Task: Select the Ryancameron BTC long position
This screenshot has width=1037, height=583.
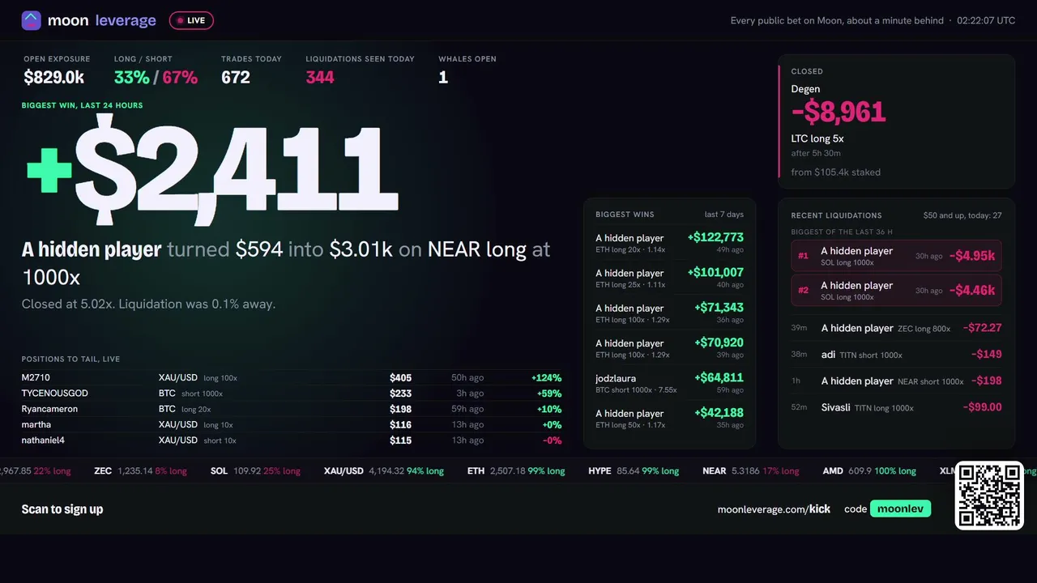Action: click(292, 409)
